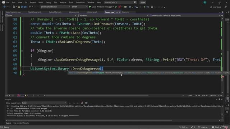Open the Win64 platform dropdown

[79, 7]
